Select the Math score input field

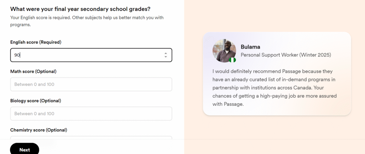(x=91, y=84)
